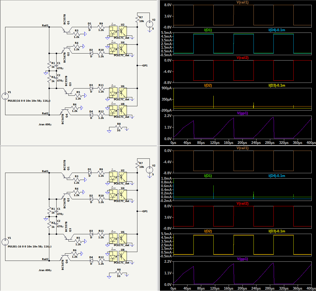Click the GP1 net label in top schematic
The image size is (316, 291).
pyautogui.click(x=145, y=65)
